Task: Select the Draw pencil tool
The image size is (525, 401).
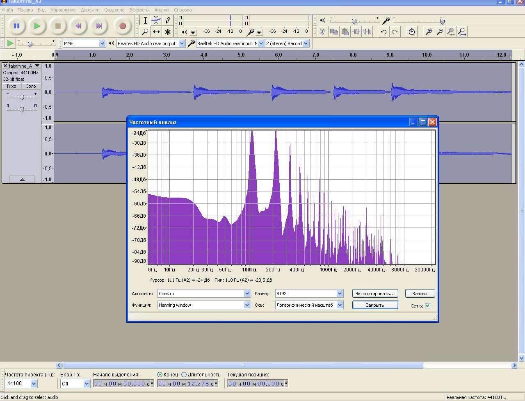Action: tap(167, 20)
